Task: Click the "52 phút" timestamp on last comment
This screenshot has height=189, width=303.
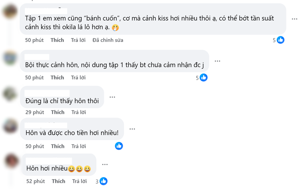Action: [36, 181]
